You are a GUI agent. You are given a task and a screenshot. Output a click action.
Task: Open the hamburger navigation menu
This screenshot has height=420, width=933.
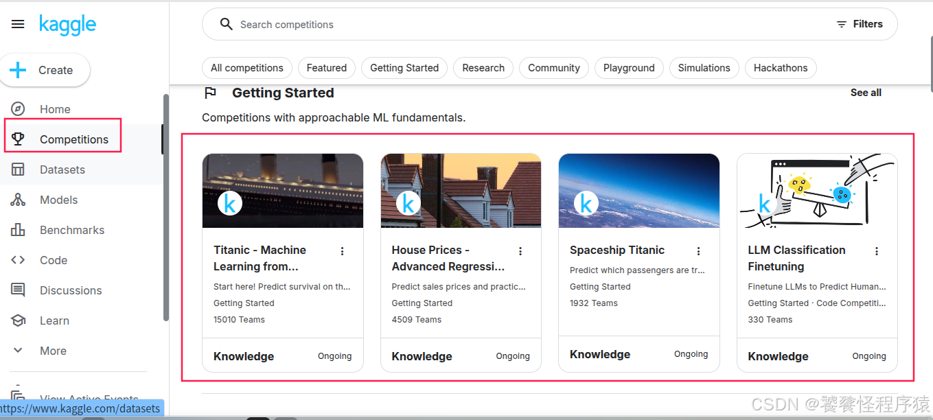pyautogui.click(x=18, y=24)
